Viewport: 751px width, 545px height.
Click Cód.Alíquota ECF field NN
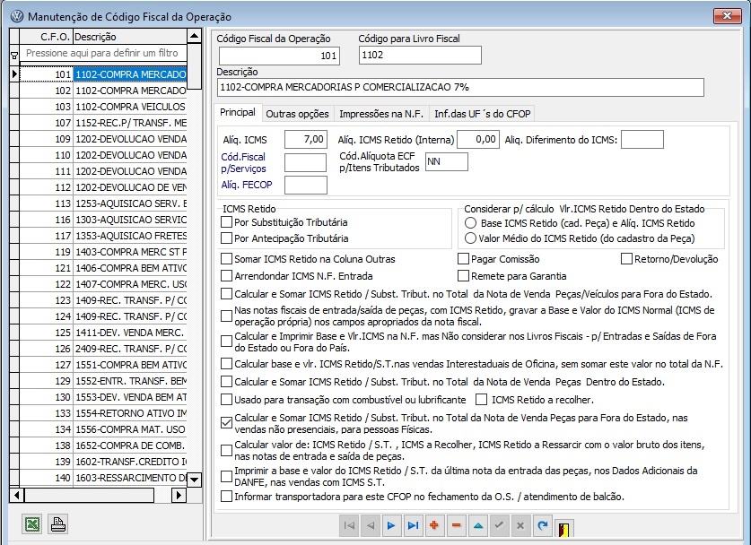447,161
